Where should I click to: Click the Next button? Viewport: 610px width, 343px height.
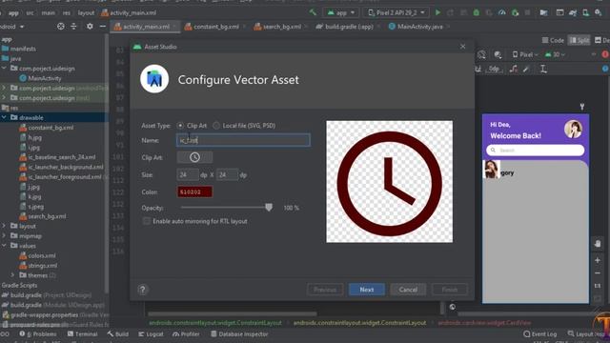coord(366,290)
